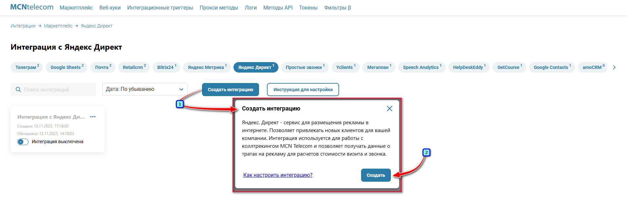Select the GetCourse integration chip
This screenshot has width=627, height=201.
point(509,67)
